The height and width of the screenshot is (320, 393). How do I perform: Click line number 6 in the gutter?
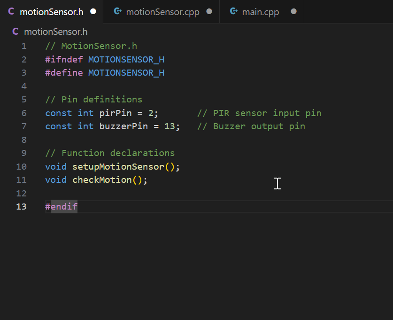[24, 113]
